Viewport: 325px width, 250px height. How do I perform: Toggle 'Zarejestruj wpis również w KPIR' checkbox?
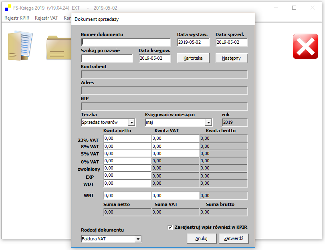click(x=170, y=228)
